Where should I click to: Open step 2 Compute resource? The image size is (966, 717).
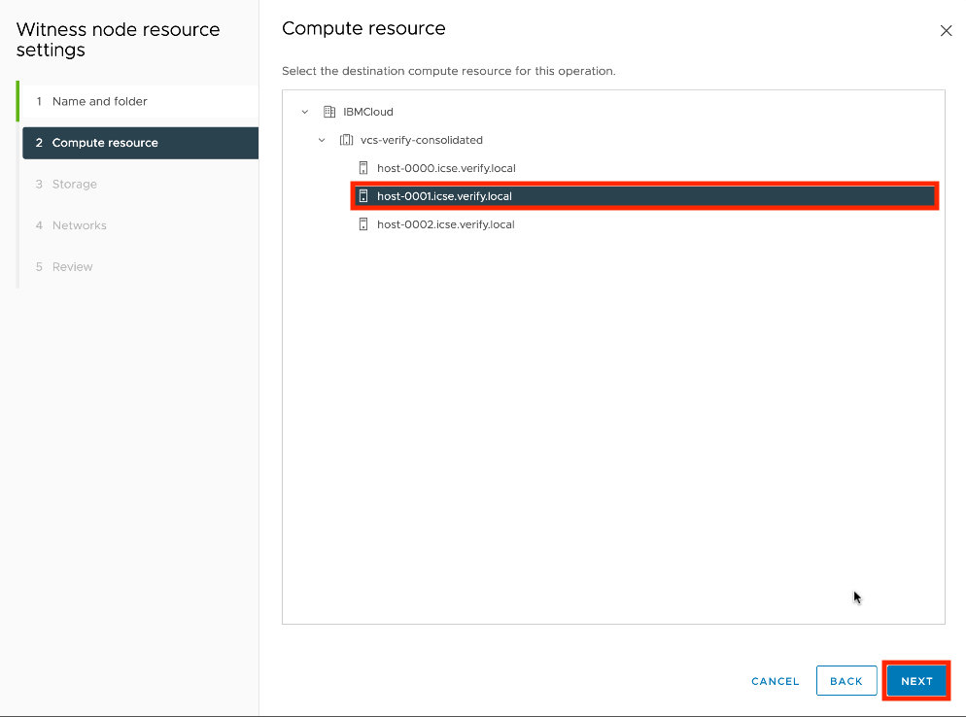coord(105,143)
